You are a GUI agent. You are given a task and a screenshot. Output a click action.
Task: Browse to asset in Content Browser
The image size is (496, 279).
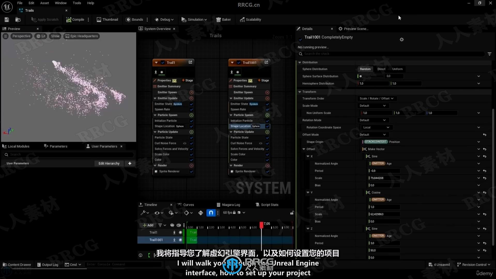tap(18, 20)
